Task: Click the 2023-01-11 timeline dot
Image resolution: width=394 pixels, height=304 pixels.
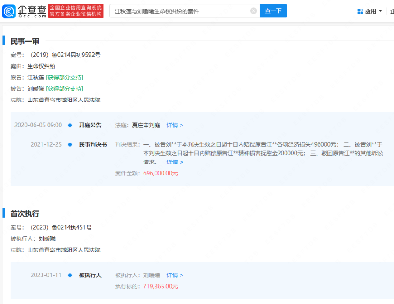Action: pos(70,276)
